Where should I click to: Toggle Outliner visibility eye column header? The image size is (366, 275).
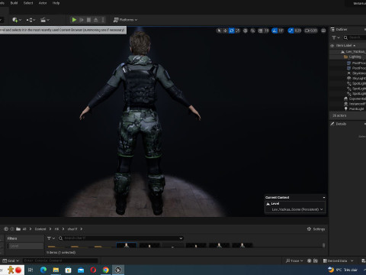(332, 46)
